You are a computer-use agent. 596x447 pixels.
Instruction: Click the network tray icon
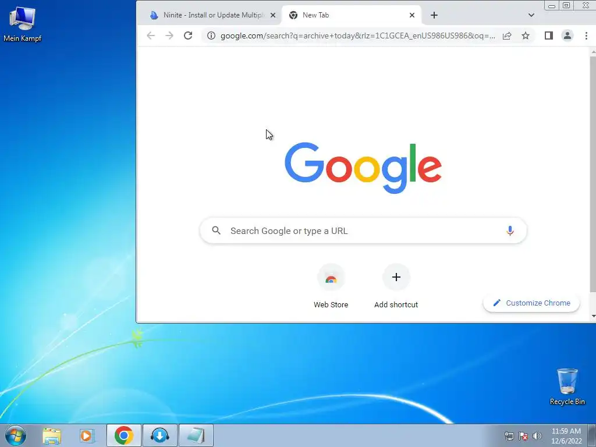coord(509,436)
